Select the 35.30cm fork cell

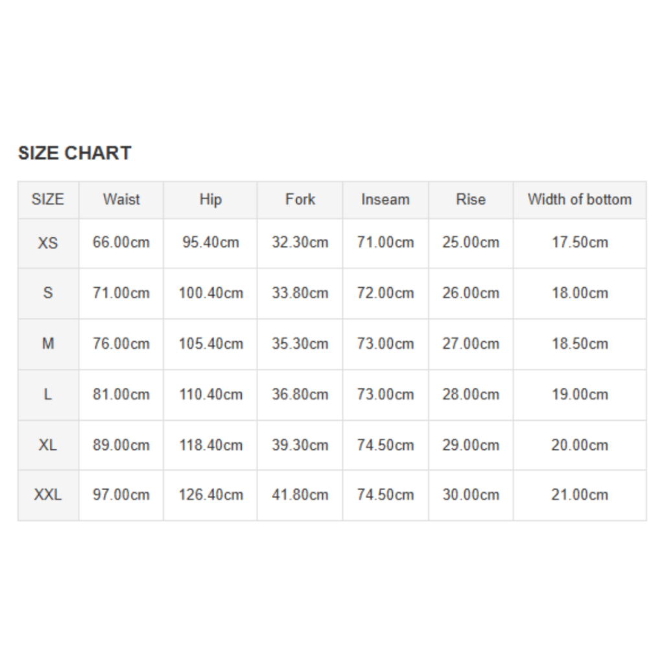point(300,344)
